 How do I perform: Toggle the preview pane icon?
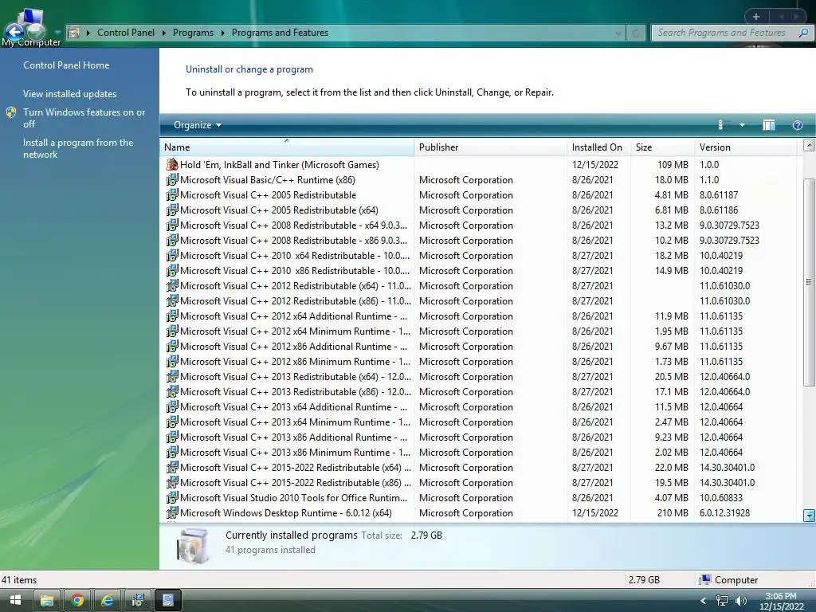point(769,125)
